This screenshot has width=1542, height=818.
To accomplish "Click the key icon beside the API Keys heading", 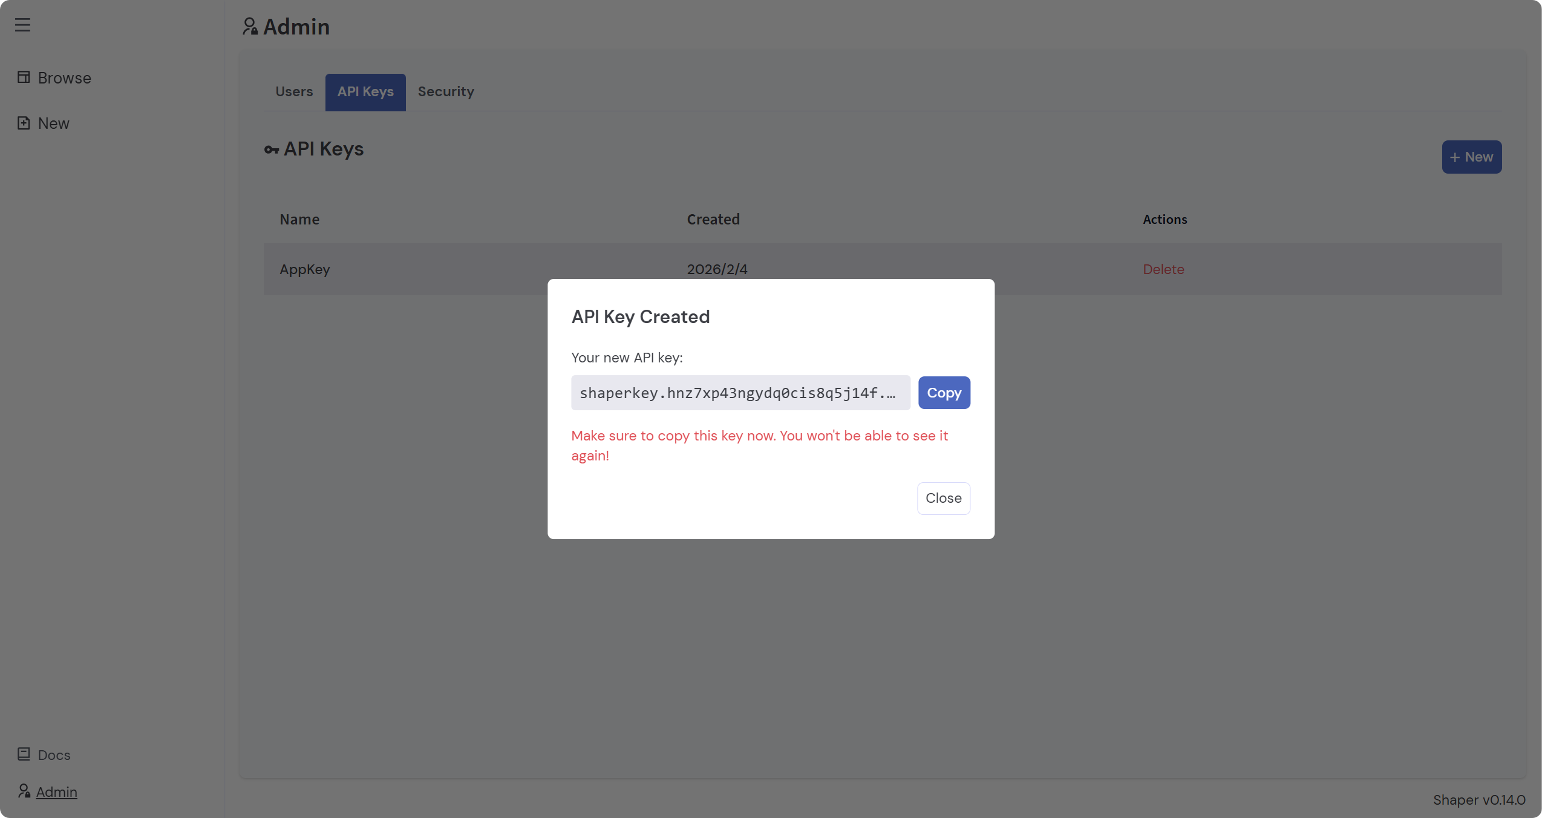I will (271, 149).
